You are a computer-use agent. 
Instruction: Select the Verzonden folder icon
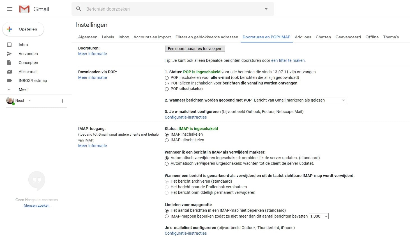(x=9, y=53)
